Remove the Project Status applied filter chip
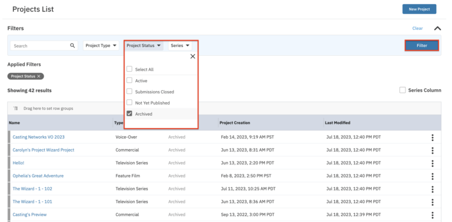 click(39, 76)
